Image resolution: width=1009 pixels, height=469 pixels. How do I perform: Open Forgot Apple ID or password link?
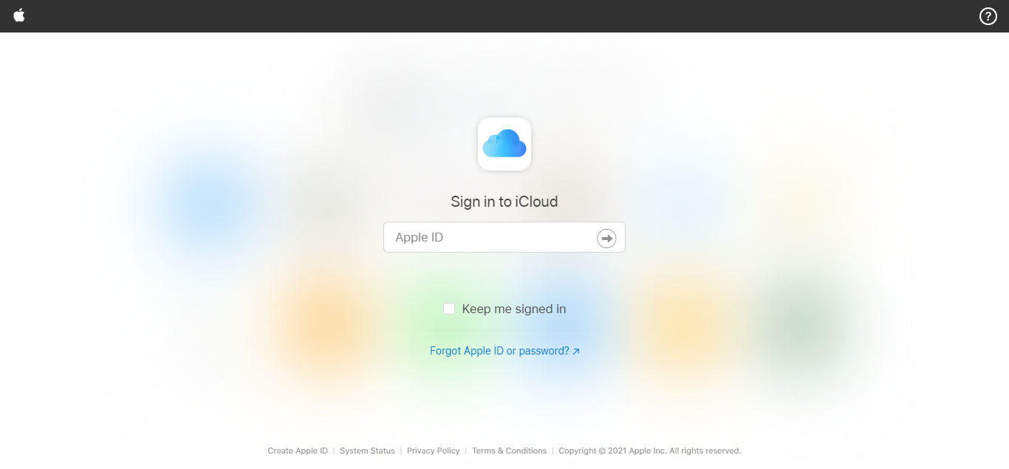pos(504,351)
